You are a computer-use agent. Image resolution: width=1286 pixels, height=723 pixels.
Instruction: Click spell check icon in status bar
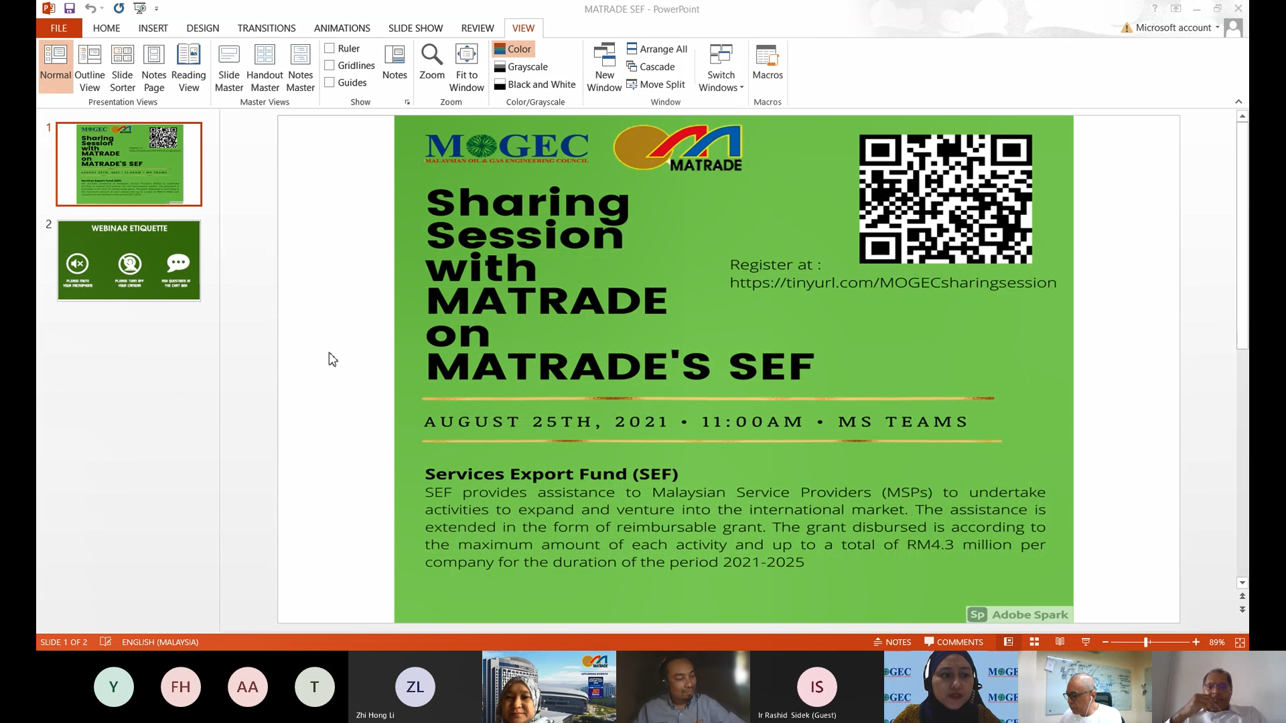tap(105, 642)
